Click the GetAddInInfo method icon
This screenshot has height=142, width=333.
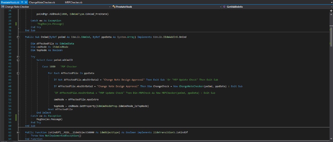click(x=224, y=7)
